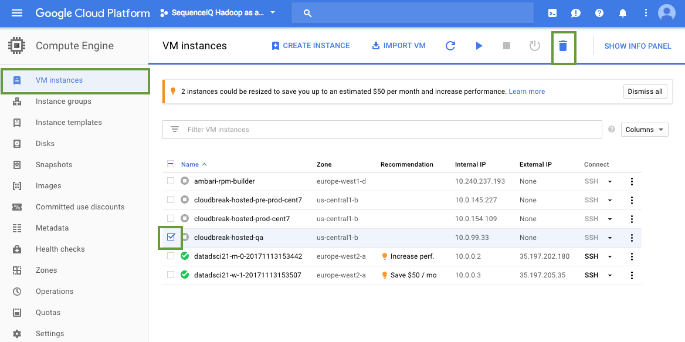Go to Instance groups in sidebar

pos(63,101)
